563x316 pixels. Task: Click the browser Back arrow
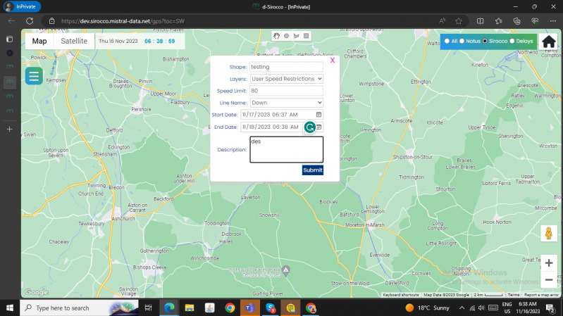click(11, 21)
